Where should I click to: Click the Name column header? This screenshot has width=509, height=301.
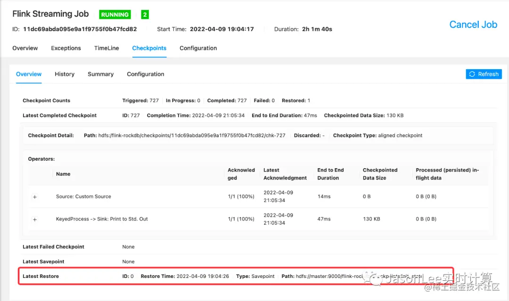(63, 174)
